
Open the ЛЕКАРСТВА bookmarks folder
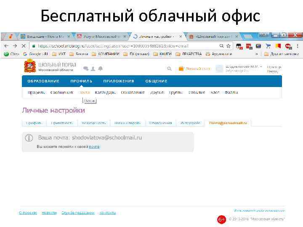(x=189, y=54)
